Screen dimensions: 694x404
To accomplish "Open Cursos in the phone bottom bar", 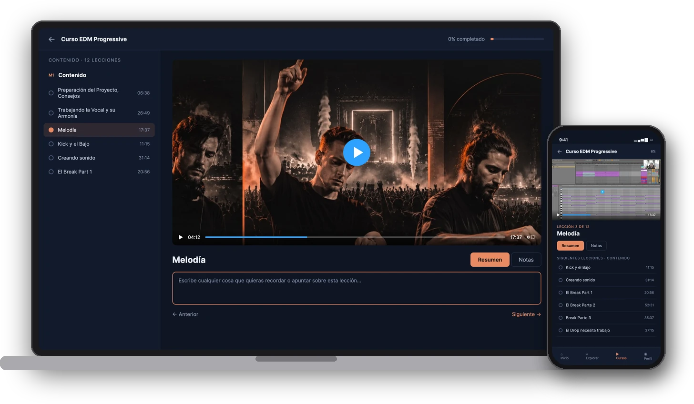I will pos(621,356).
